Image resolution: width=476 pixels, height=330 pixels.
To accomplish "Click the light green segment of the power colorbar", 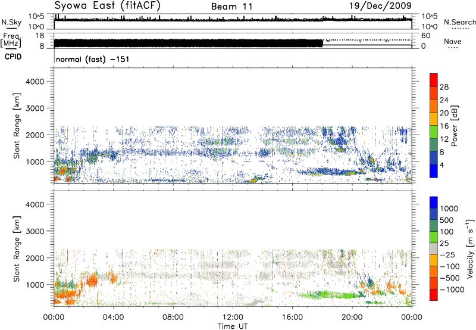I will pos(434,132).
